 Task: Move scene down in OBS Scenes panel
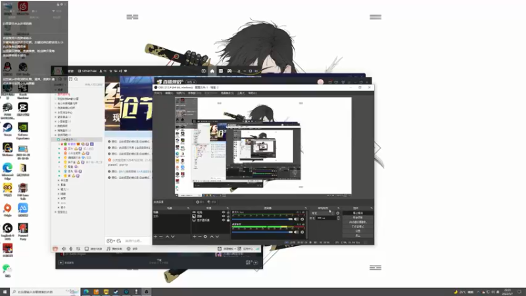(x=173, y=237)
